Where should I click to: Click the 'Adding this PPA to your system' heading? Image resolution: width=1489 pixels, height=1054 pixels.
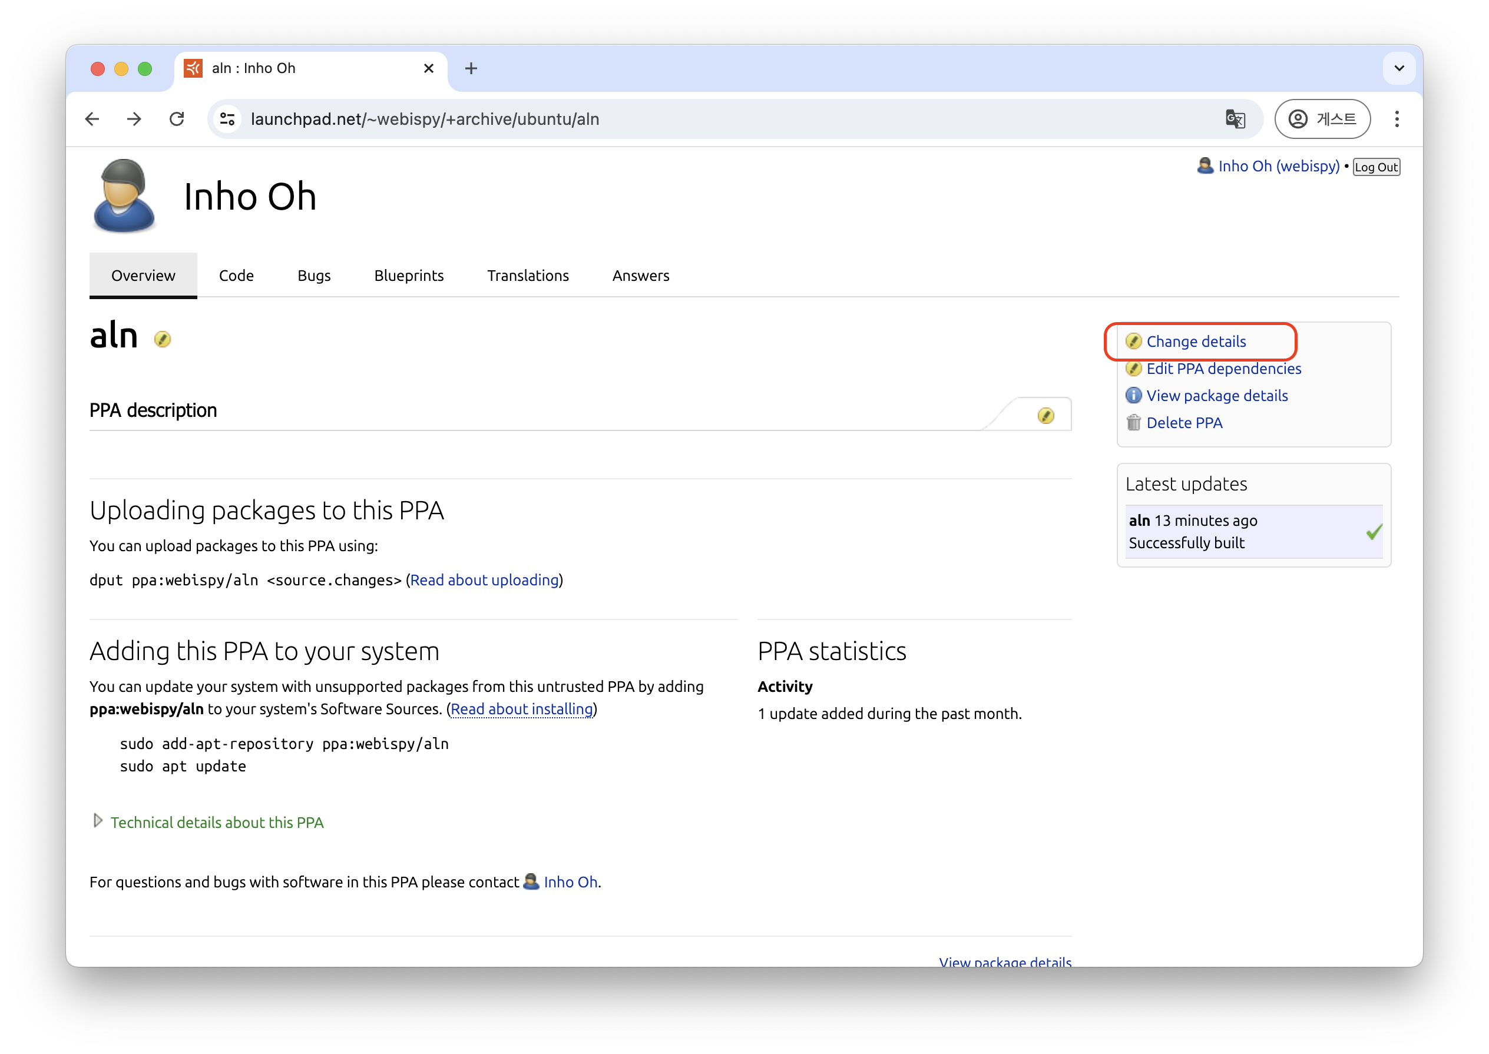click(x=264, y=650)
